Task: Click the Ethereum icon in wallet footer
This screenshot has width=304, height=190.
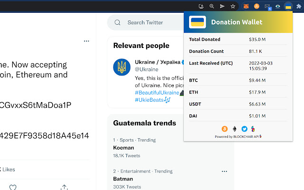Action: click(x=235, y=129)
